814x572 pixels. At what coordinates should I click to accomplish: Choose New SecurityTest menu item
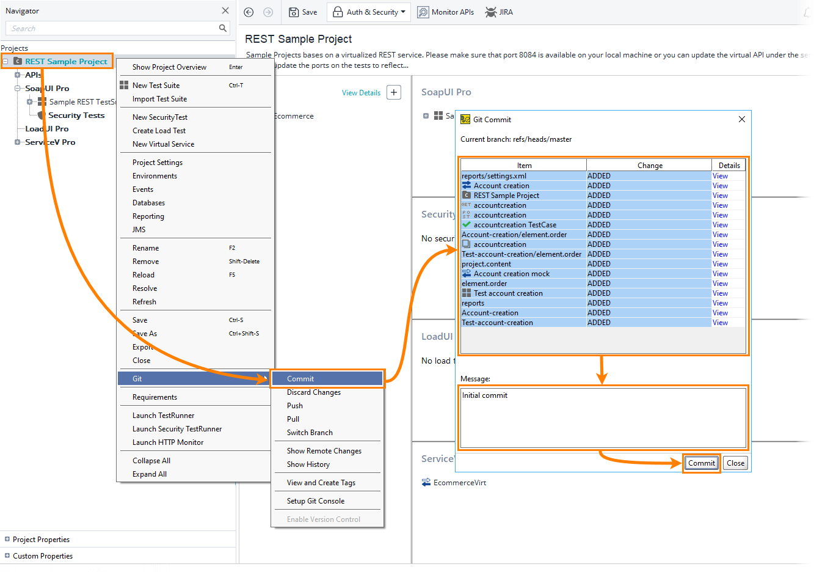pos(194,117)
